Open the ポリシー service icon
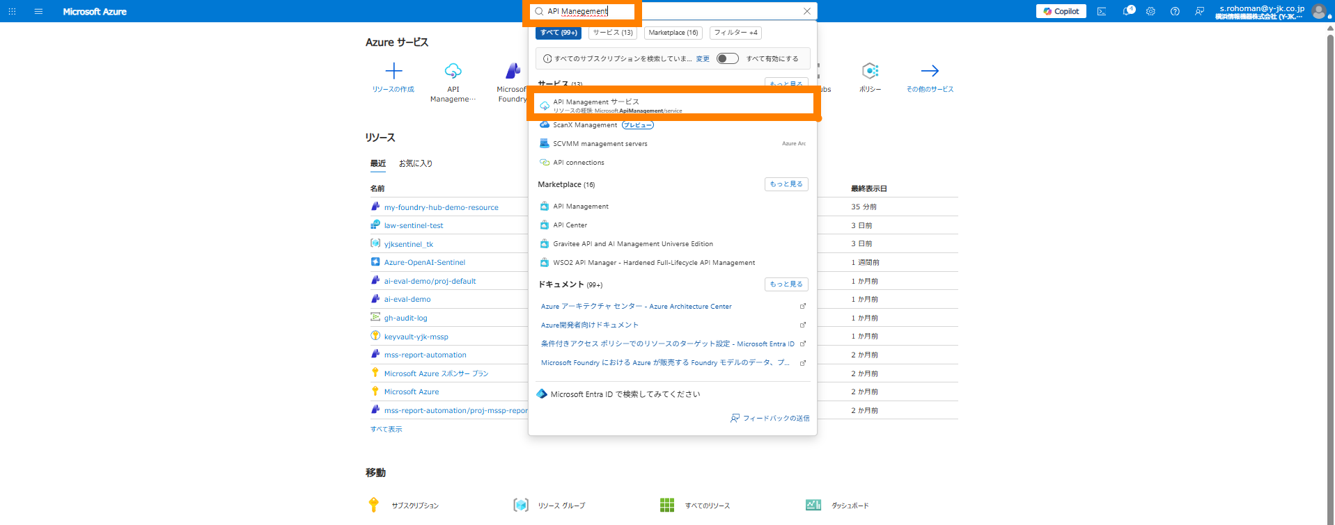Screen dimensions: 1335x525 (x=870, y=71)
